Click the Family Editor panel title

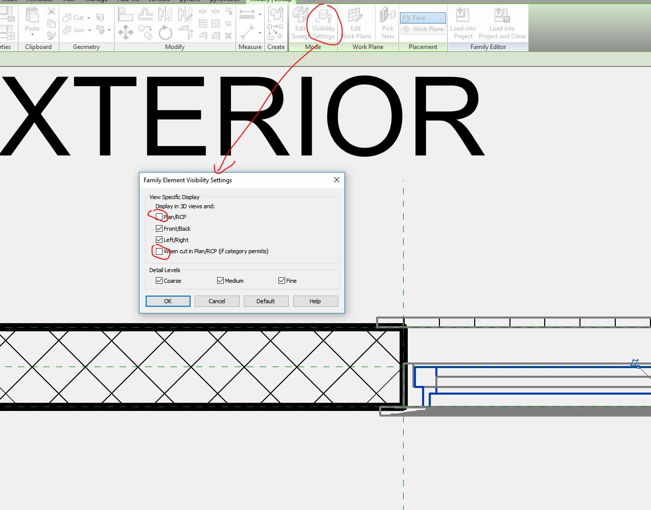tap(488, 47)
